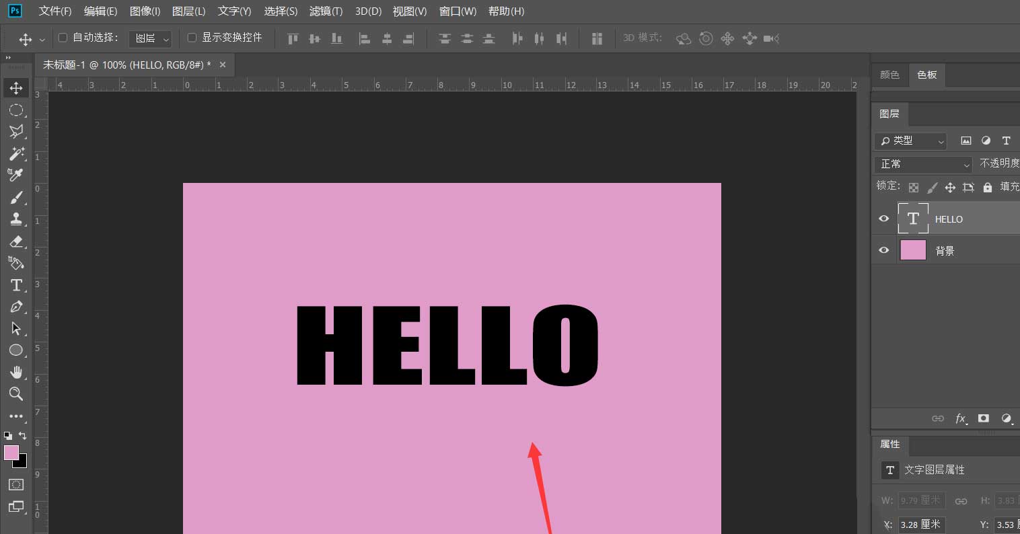The image size is (1020, 534).
Task: Click the Align horizontal centers icon
Action: coord(386,38)
